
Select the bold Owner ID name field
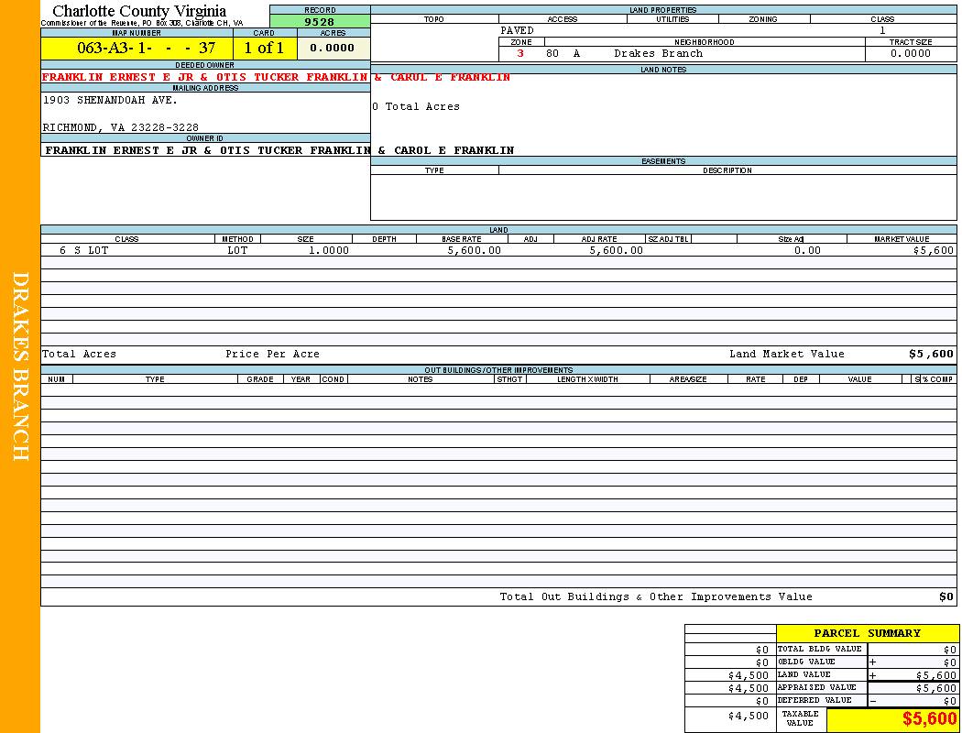[279, 150]
